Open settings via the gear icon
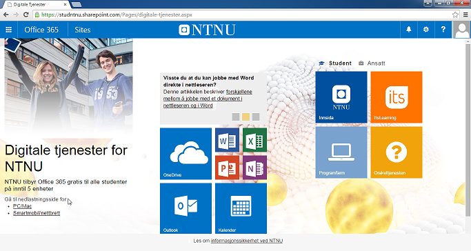Viewport: 471px width, 251px height. coord(426,30)
